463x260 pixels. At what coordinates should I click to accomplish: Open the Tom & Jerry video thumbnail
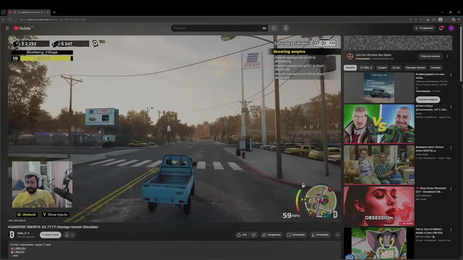tap(379, 244)
